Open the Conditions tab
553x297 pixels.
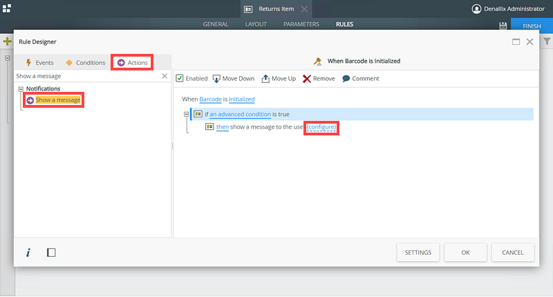pyautogui.click(x=86, y=63)
